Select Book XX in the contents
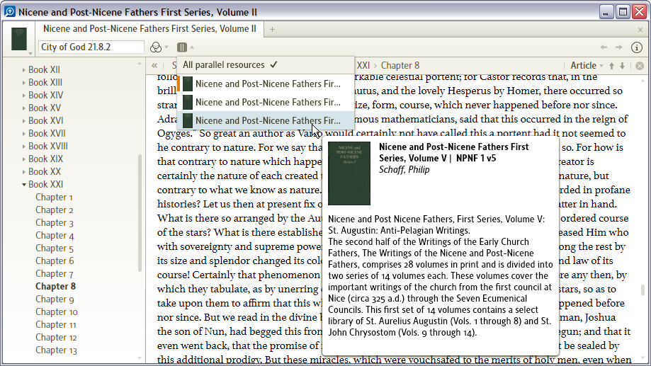Screen dimensions: 651x366 (45, 172)
